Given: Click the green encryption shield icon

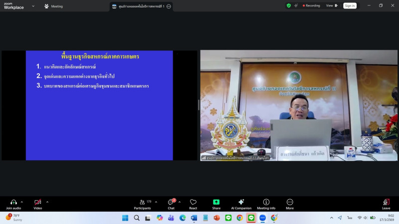Looking at the screenshot, I should point(288,6).
